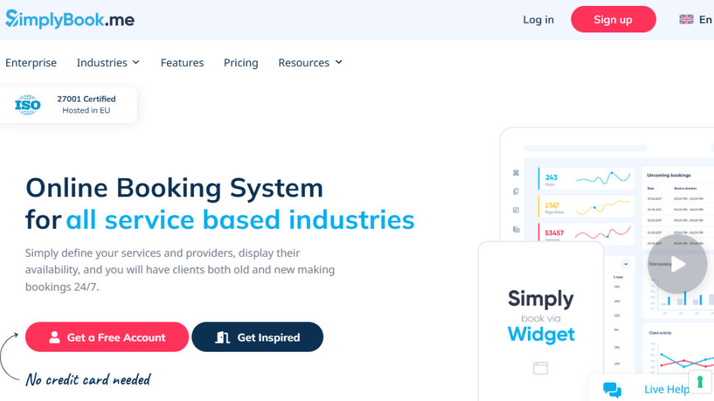The width and height of the screenshot is (714, 401).
Task: Click the green keyhole privacy icon
Action: click(700, 381)
